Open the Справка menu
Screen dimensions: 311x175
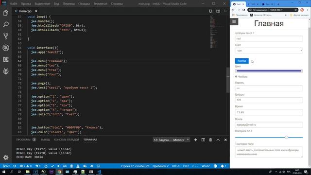117,3
